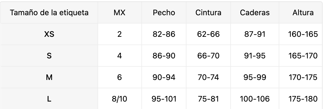Viewport: 324px width, 109px height.
Task: Click height value 160-165 cell
Action: coord(303,34)
